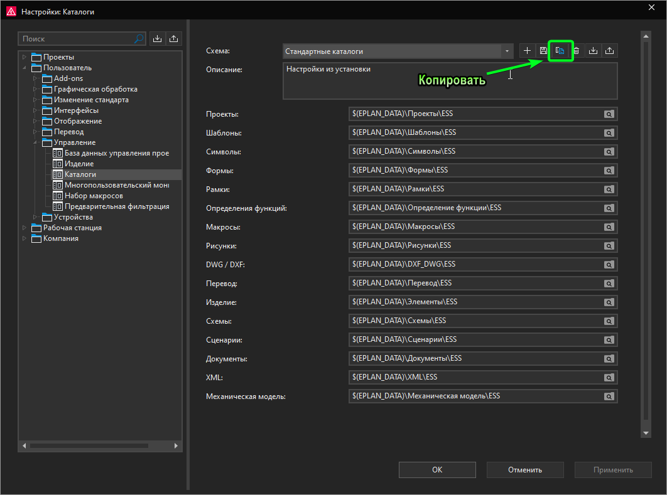This screenshot has height=495, width=667.
Task: Click the Import scheme icon near Схема
Action: [593, 51]
